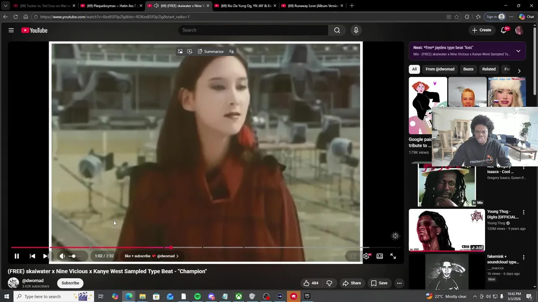
Task: Go to the previous video in the player
Action: coord(32,256)
